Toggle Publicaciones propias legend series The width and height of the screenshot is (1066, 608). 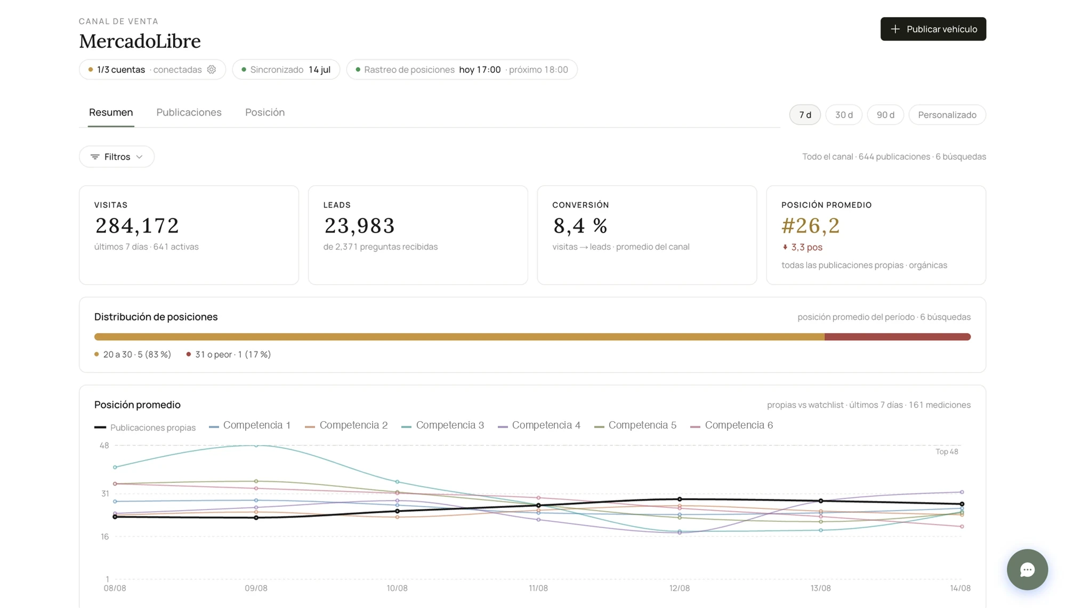click(x=145, y=428)
